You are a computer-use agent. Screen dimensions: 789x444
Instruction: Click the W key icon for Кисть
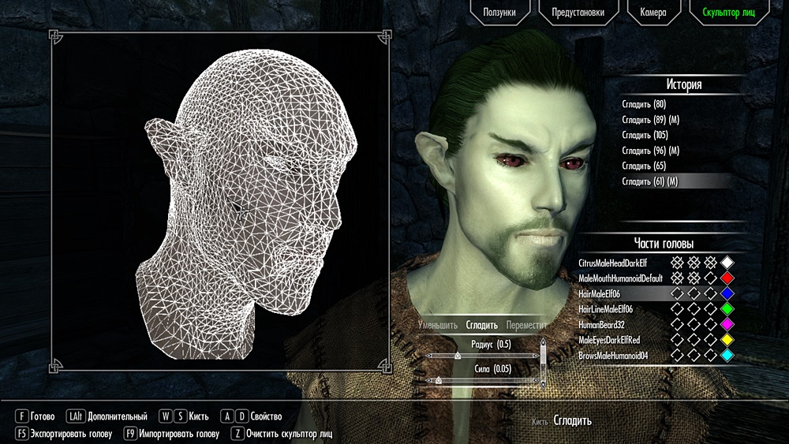(x=165, y=416)
